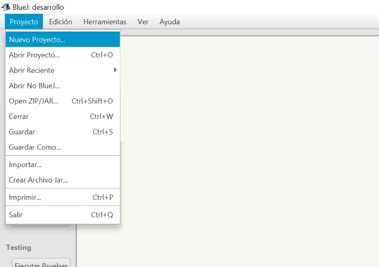Select Abrir No BlueJ... option
The height and width of the screenshot is (267, 379).
34,86
